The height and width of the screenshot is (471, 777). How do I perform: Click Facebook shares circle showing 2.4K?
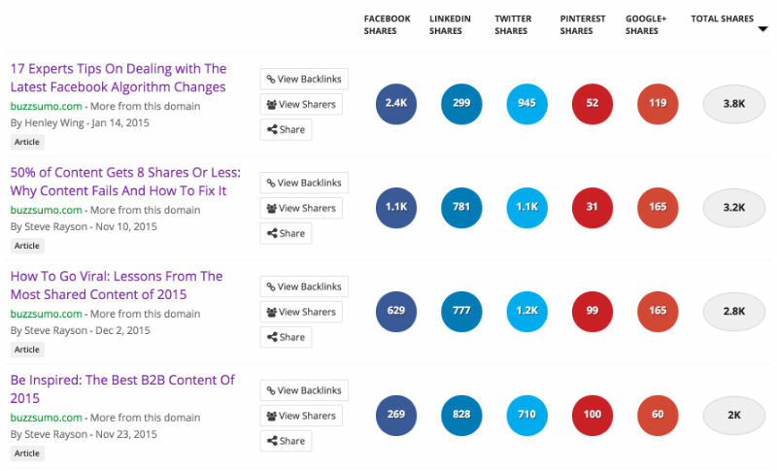point(395,104)
